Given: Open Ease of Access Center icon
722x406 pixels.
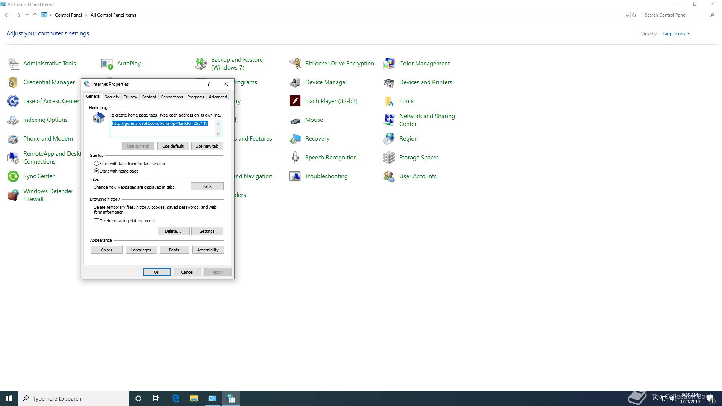Looking at the screenshot, I should (13, 101).
